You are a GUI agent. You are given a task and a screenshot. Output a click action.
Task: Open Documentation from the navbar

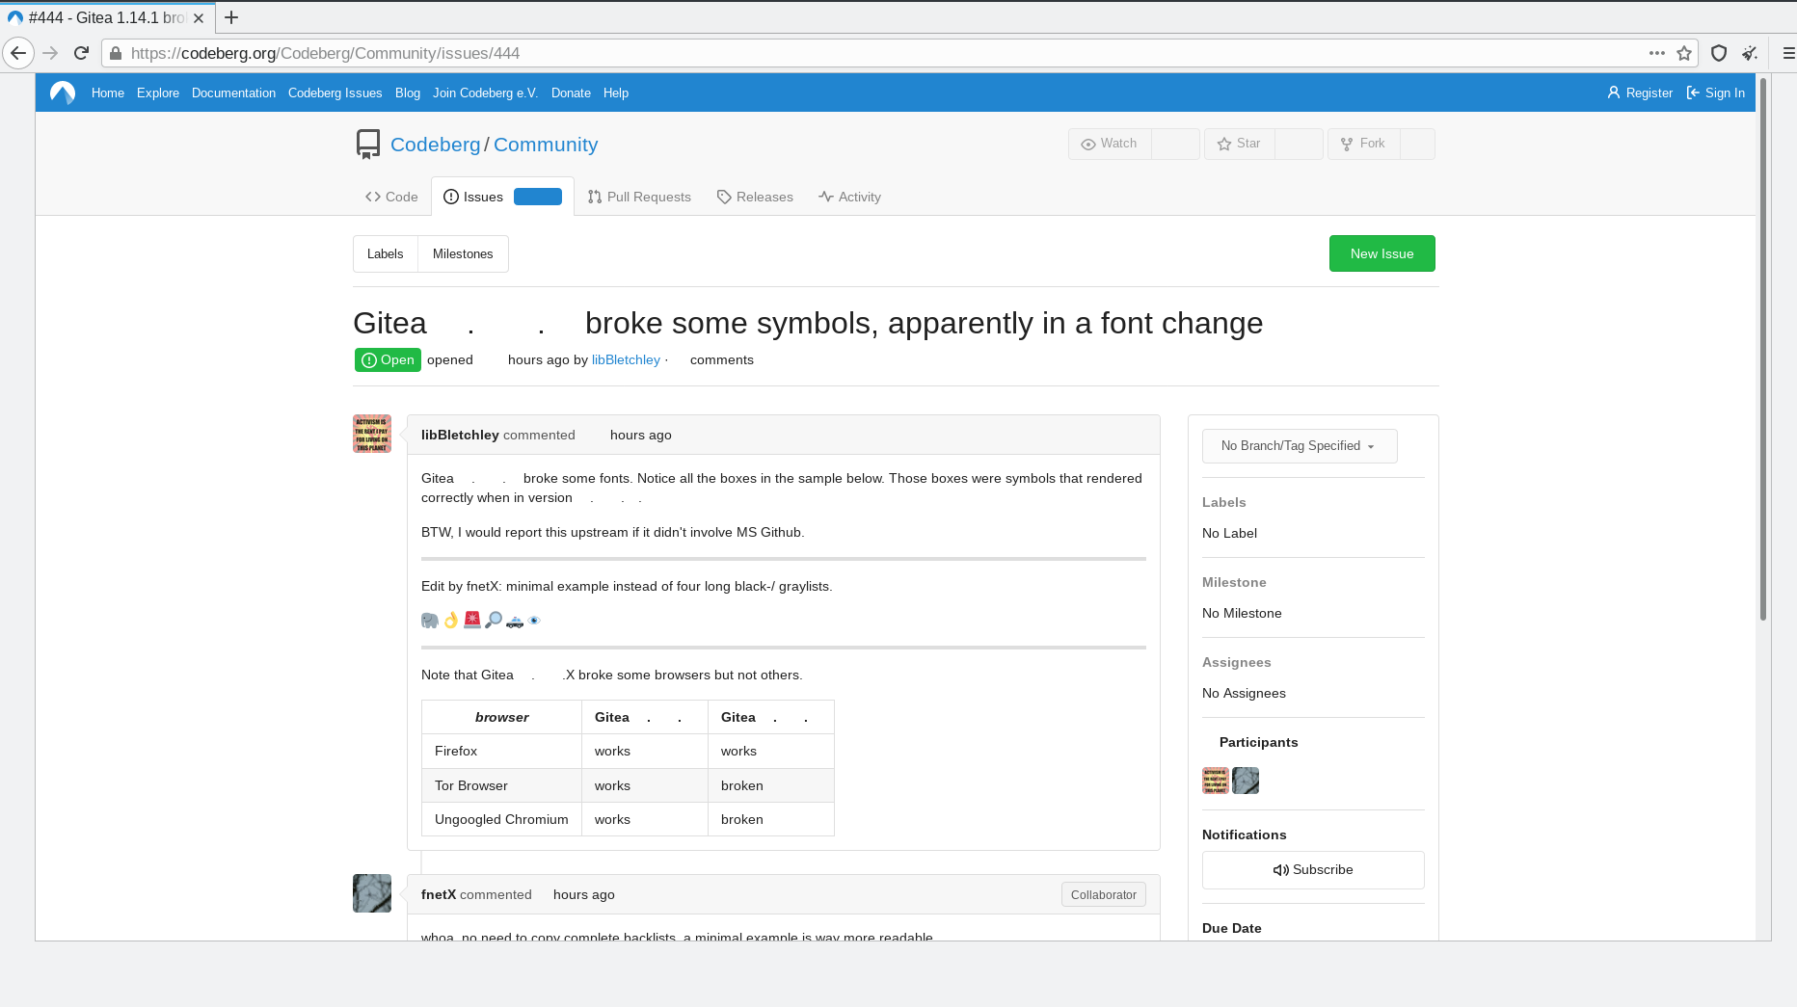[233, 93]
